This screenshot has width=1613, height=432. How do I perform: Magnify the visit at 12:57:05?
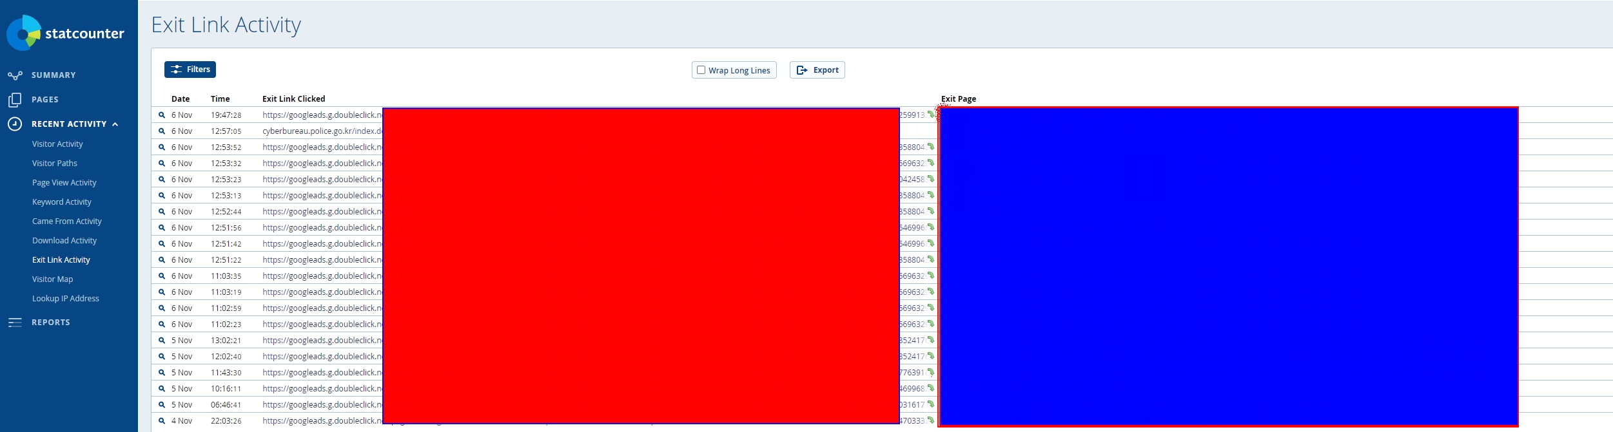(x=162, y=131)
